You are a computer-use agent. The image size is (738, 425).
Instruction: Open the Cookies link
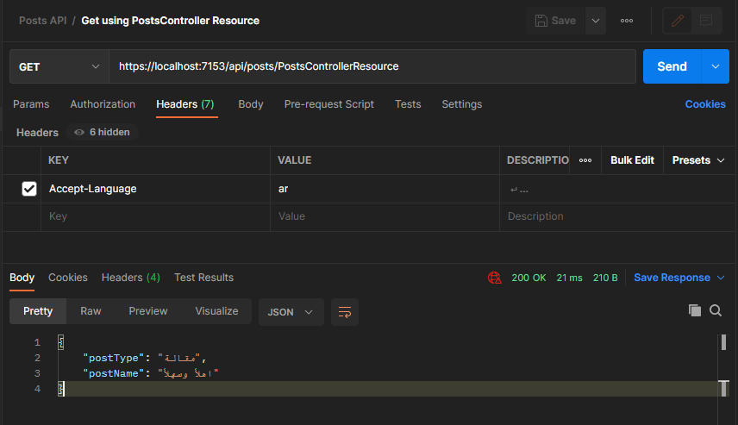pos(705,104)
